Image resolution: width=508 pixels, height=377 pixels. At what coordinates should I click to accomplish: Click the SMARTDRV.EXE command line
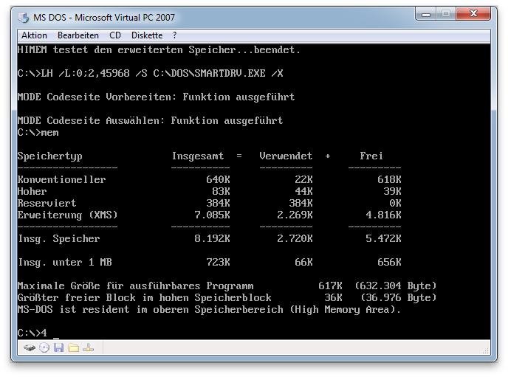point(151,74)
